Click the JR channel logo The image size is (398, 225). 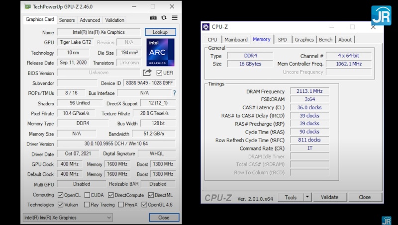(x=381, y=15)
